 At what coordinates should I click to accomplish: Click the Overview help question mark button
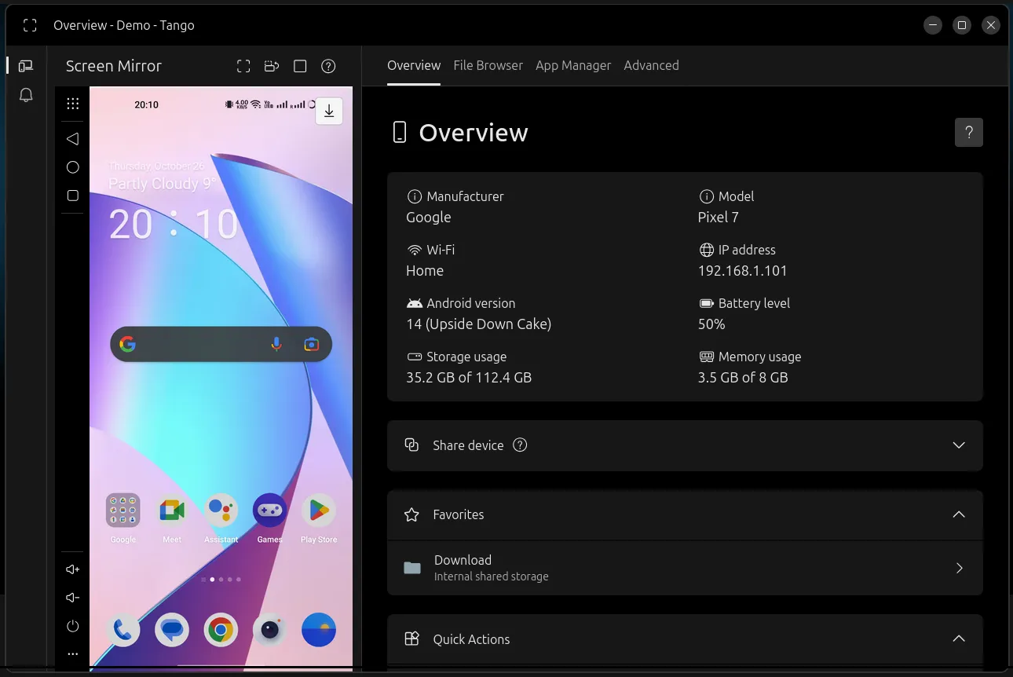point(969,132)
